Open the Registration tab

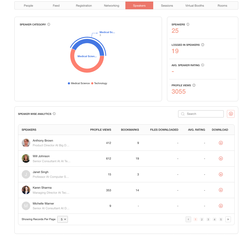pos(84,6)
